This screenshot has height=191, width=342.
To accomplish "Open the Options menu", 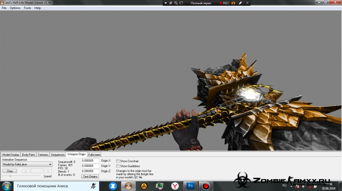I will 15,8.
